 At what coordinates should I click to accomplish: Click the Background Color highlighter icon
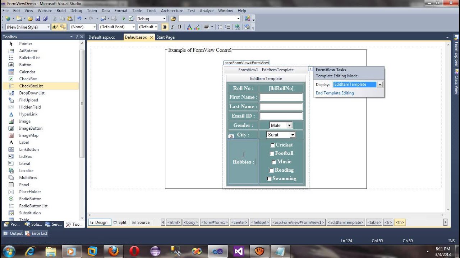tap(197, 27)
